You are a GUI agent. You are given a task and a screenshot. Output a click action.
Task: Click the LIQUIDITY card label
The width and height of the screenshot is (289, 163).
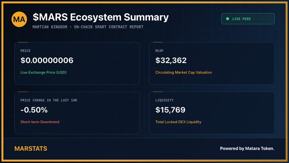[164, 100]
